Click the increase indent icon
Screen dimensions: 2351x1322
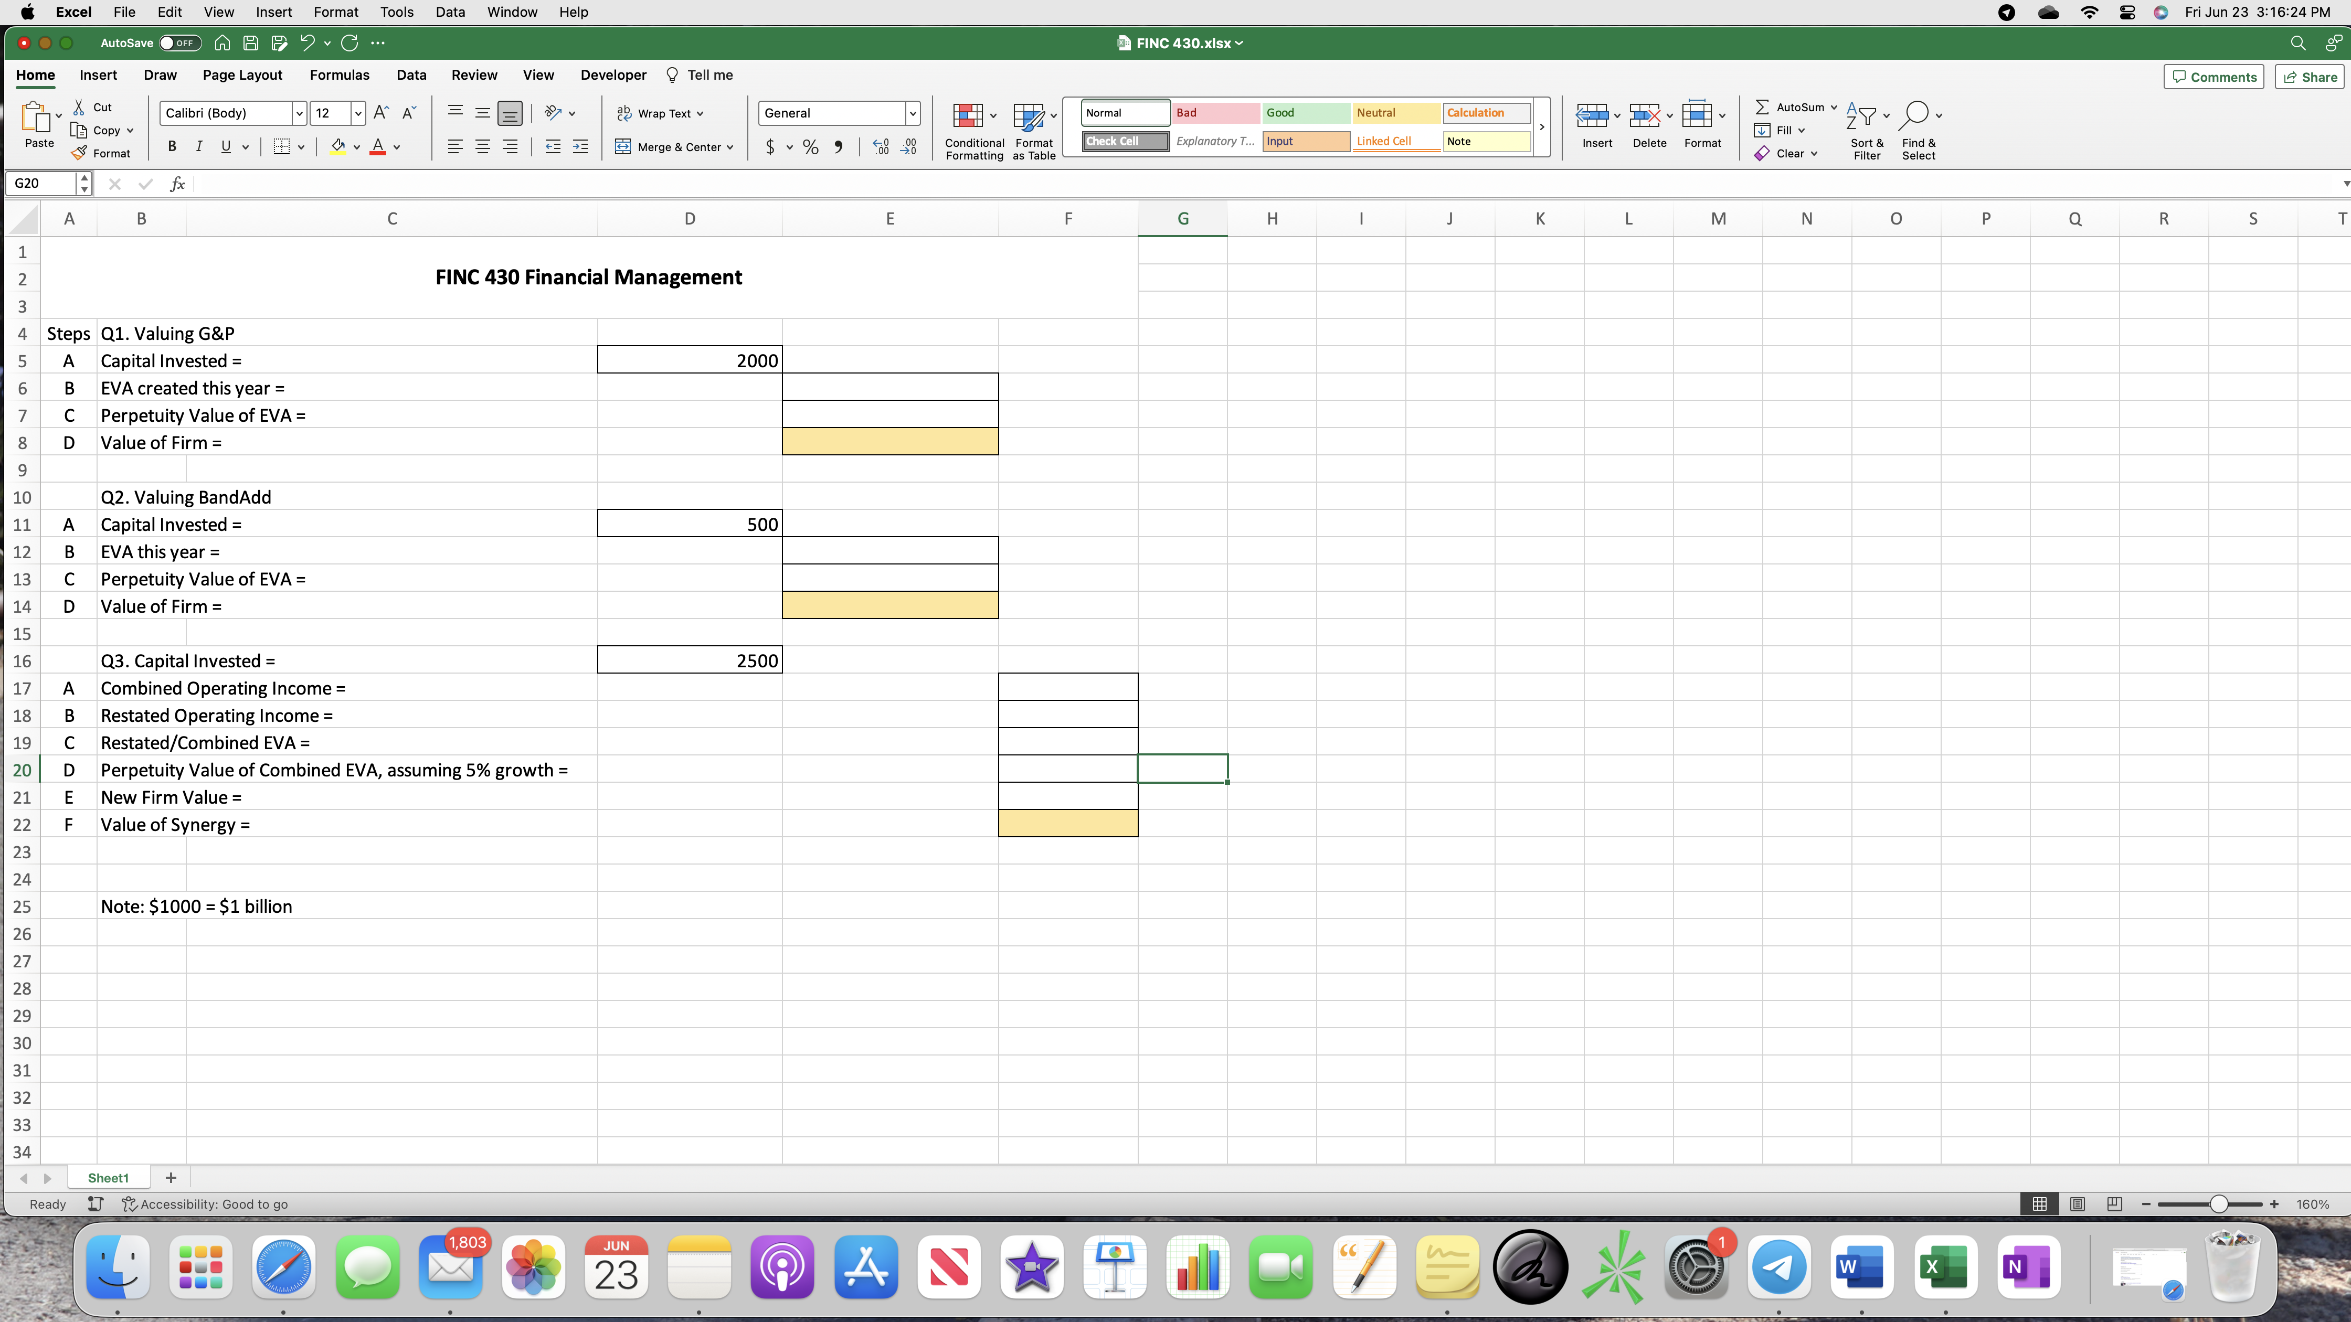tap(580, 147)
